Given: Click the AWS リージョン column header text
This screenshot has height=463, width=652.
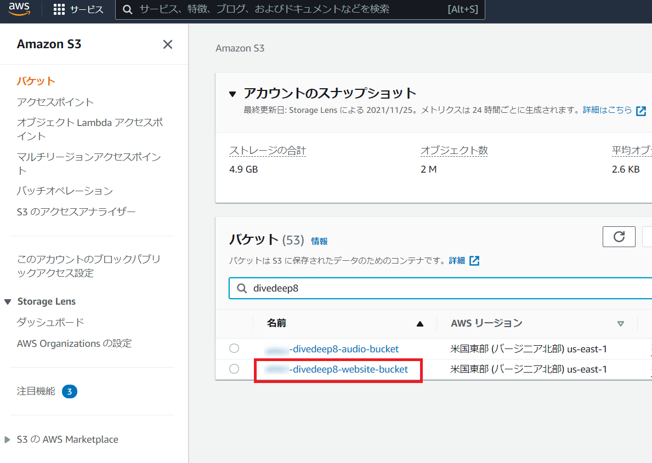Looking at the screenshot, I should pyautogui.click(x=486, y=323).
